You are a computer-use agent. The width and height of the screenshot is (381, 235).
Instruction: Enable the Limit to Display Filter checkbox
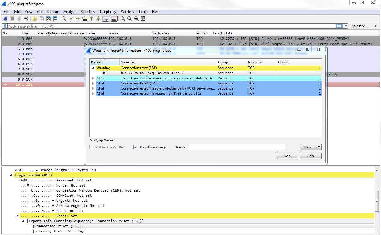pyautogui.click(x=92, y=147)
